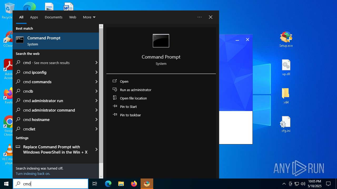Select Setup.exe desktop icon
337x189 pixels.
(x=286, y=40)
